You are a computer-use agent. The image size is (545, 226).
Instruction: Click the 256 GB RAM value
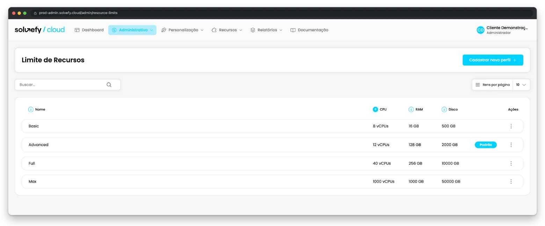[415, 163]
